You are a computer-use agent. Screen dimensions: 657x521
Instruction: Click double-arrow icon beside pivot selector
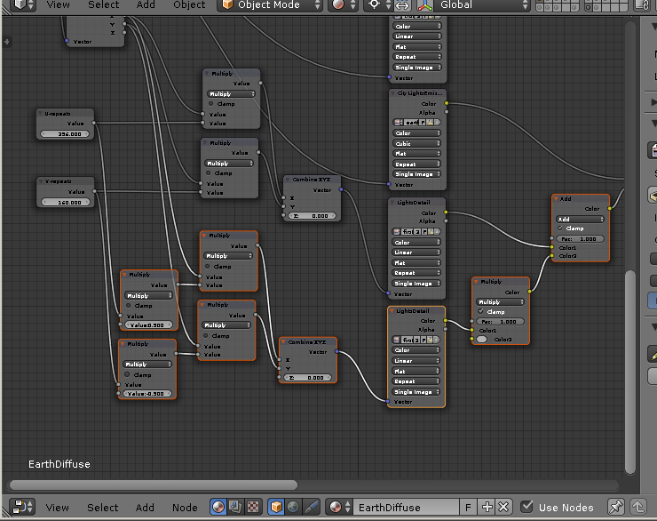tap(402, 5)
